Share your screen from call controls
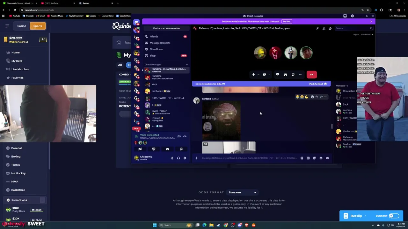 click(x=278, y=74)
